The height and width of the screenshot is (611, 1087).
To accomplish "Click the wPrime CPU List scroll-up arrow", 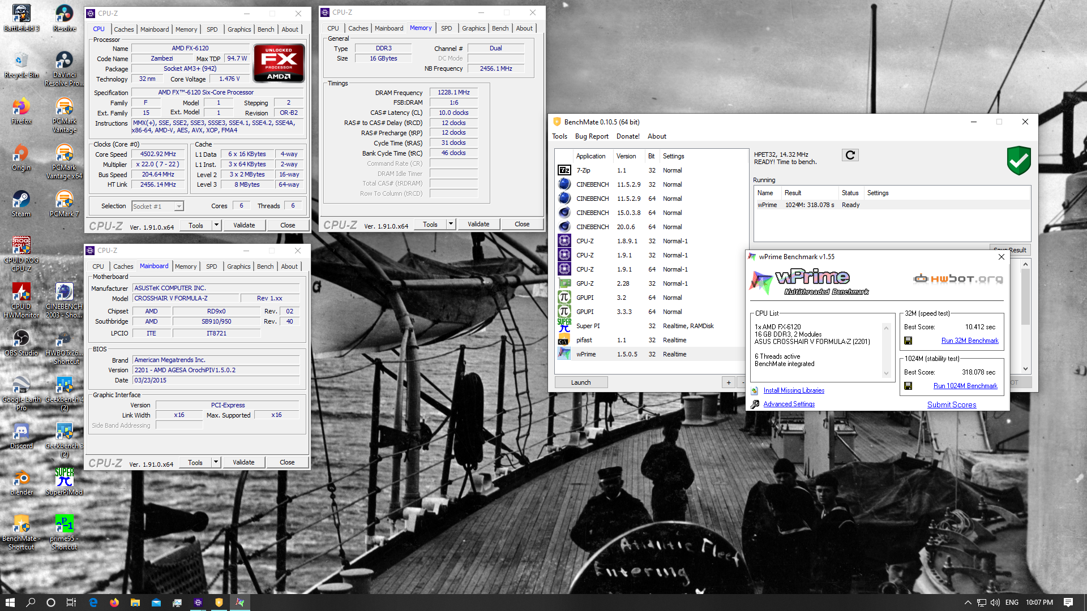I will point(887,328).
